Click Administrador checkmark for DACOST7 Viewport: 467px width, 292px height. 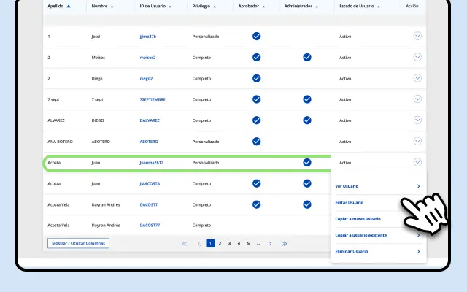(x=307, y=204)
